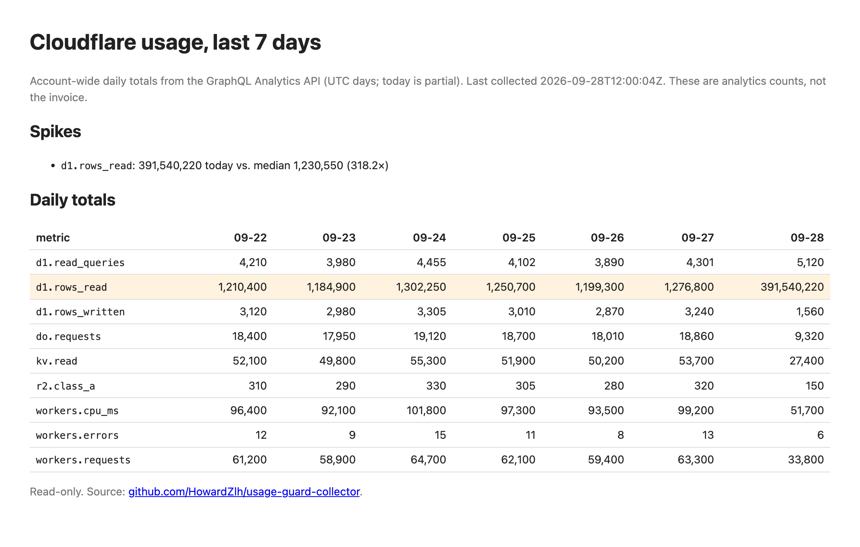The height and width of the screenshot is (547, 860).
Task: Click the 09-25 column header
Action: pos(519,238)
